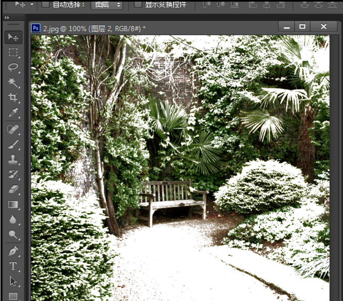Select the Eyedropper tool

13,112
